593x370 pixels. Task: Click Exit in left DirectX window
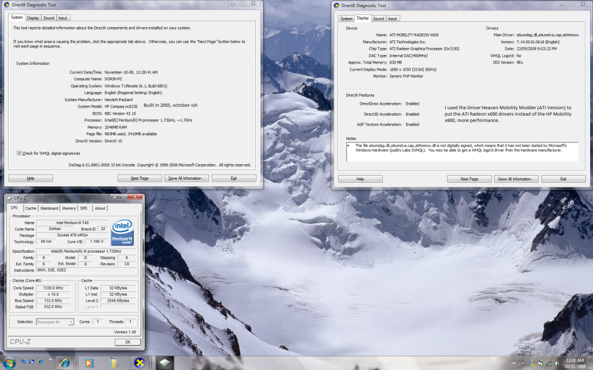(x=234, y=178)
